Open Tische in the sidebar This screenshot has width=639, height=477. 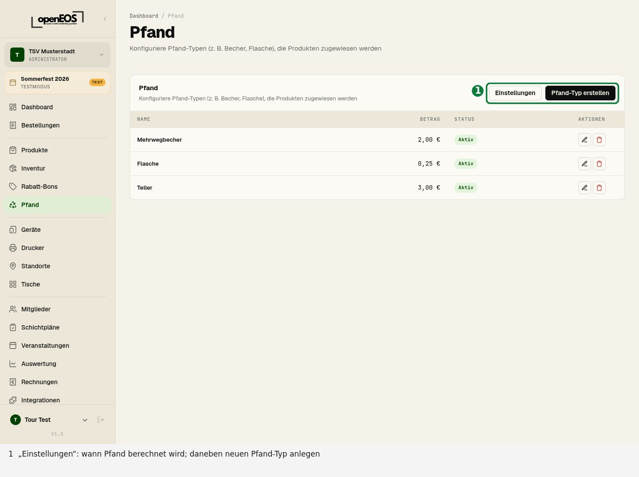coord(57,284)
